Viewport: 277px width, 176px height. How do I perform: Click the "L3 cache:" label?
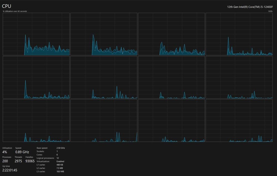[x=41, y=171]
